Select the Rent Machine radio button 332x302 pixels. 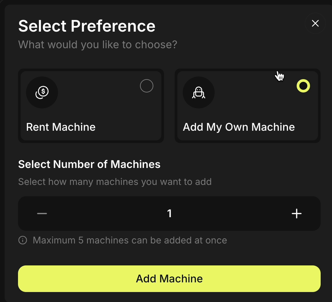pyautogui.click(x=147, y=86)
